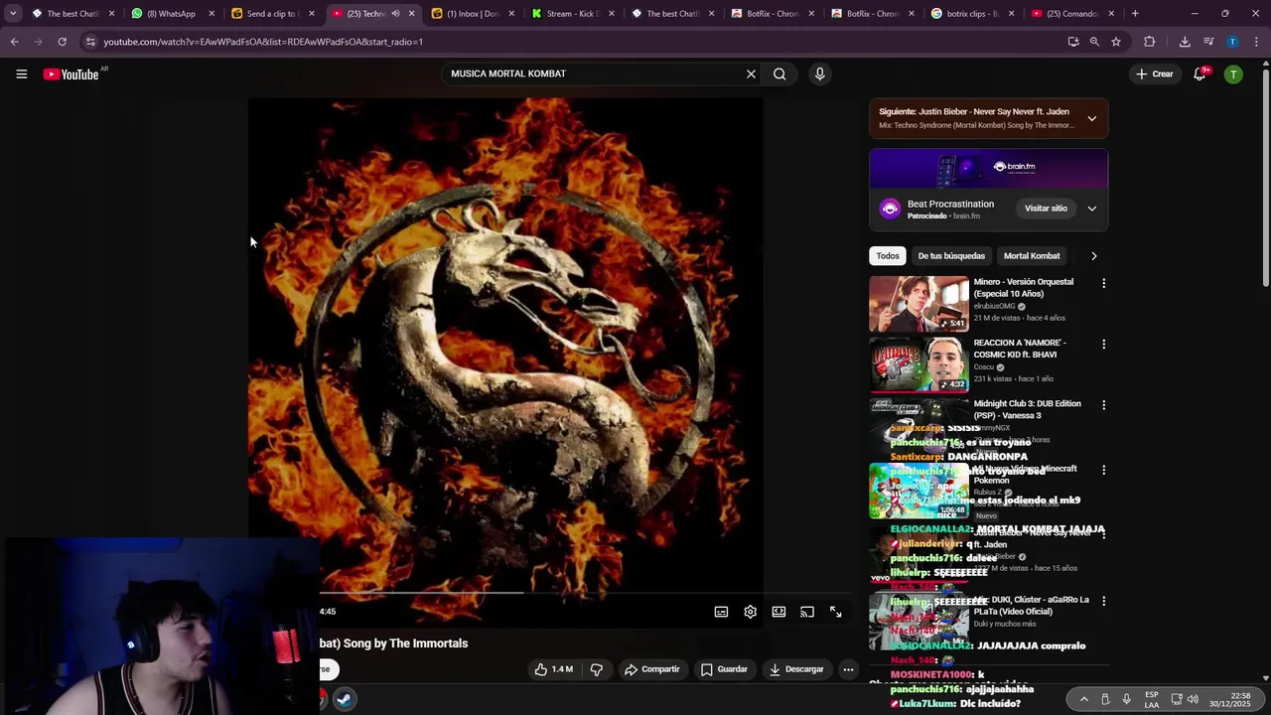The height and width of the screenshot is (715, 1271).
Task: Click the Compartir button
Action: (651, 669)
